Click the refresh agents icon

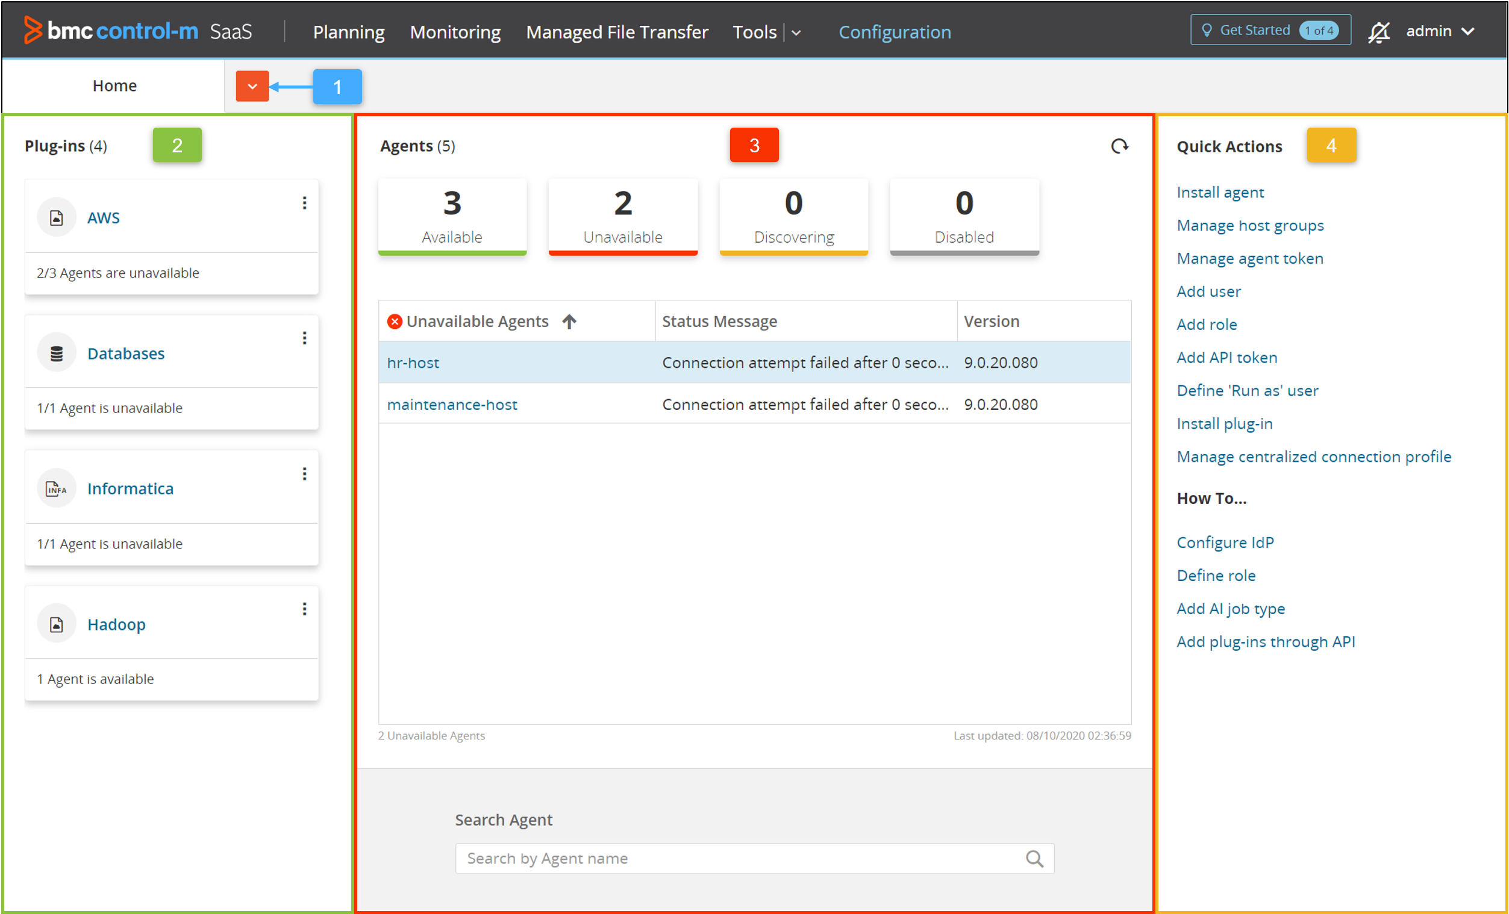point(1119,146)
